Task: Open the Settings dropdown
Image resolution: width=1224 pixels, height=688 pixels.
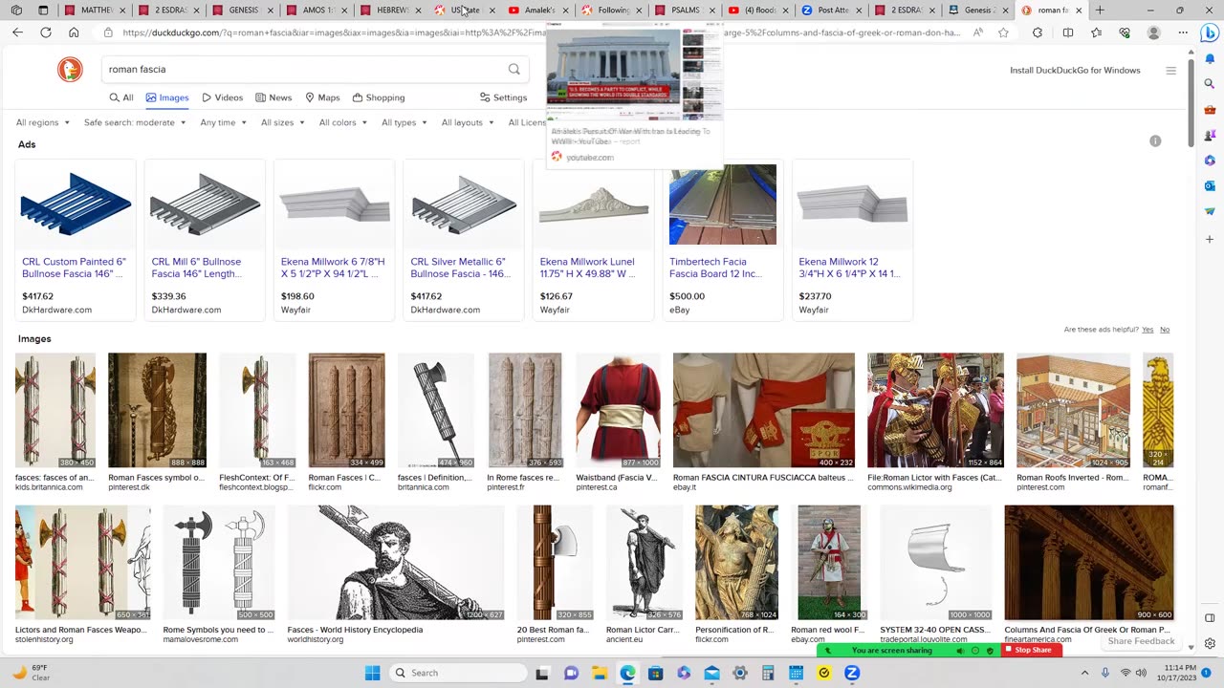Action: 503,97
